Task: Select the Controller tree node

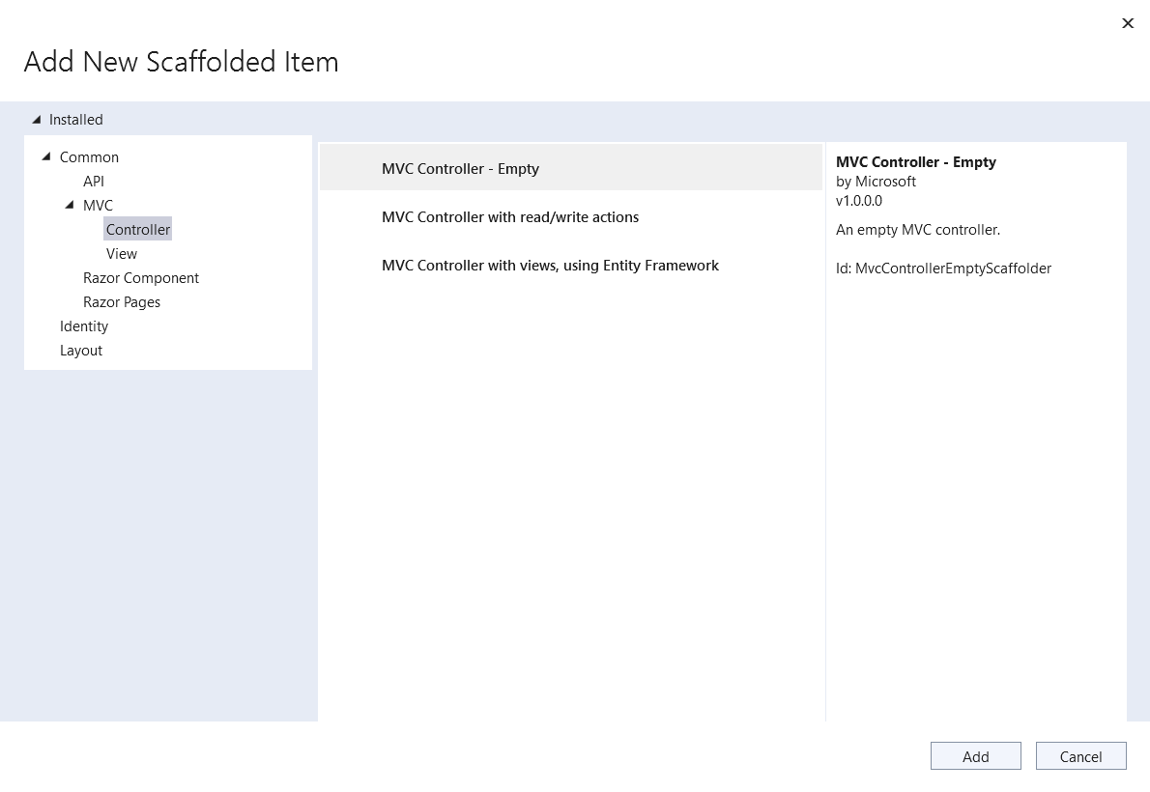Action: coord(138,230)
